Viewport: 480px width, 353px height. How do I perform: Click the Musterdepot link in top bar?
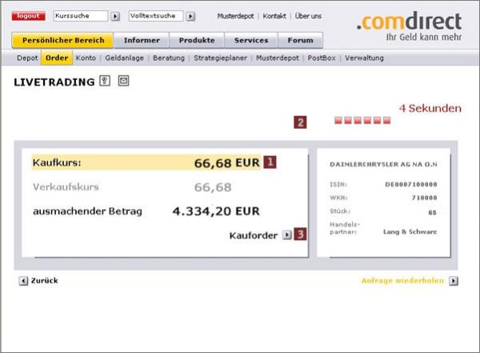point(236,16)
